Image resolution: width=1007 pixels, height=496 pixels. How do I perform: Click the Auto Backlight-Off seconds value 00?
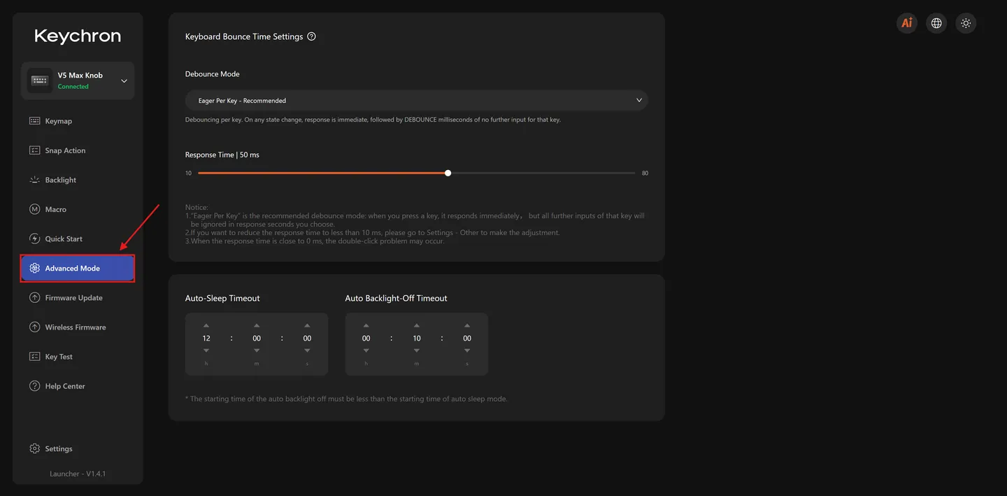(x=467, y=338)
